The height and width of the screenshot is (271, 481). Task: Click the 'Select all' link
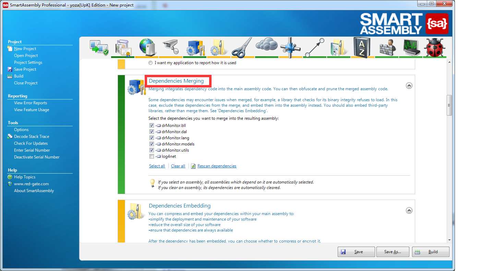[157, 166]
